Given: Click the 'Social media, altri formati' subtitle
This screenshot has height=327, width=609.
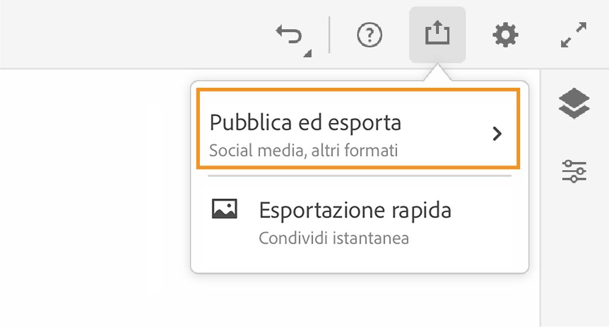Looking at the screenshot, I should tap(303, 150).
